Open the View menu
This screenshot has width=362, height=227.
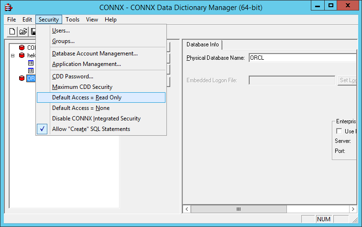pyautogui.click(x=92, y=20)
